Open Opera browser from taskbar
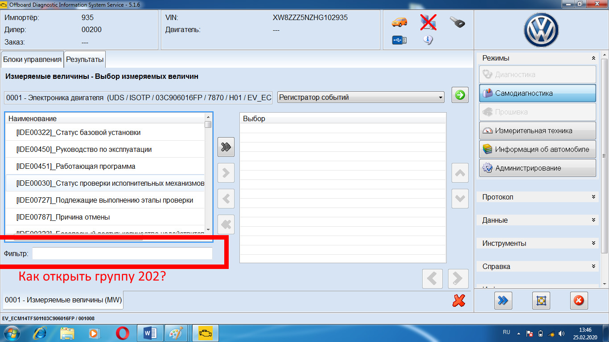Screen dimensions: 609x342 [x=122, y=333]
